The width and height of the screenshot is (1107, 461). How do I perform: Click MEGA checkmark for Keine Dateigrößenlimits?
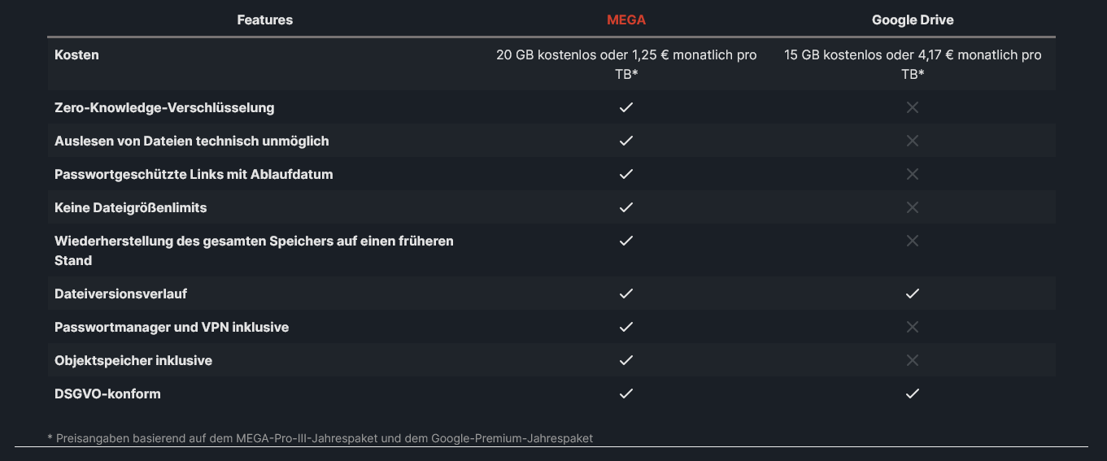(626, 207)
